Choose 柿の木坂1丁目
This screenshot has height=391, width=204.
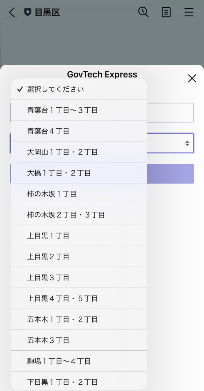point(79,194)
